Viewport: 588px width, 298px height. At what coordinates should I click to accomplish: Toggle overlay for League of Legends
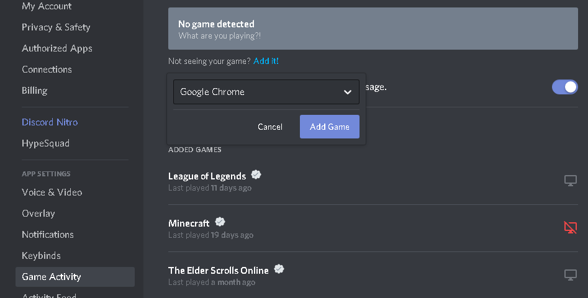[570, 181]
